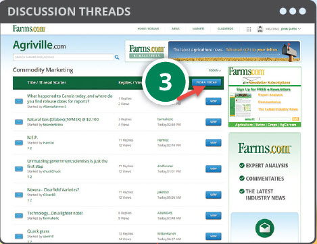Click '3 Replies' in Natural Gas row
317x244 pixels.
[x=125, y=119]
